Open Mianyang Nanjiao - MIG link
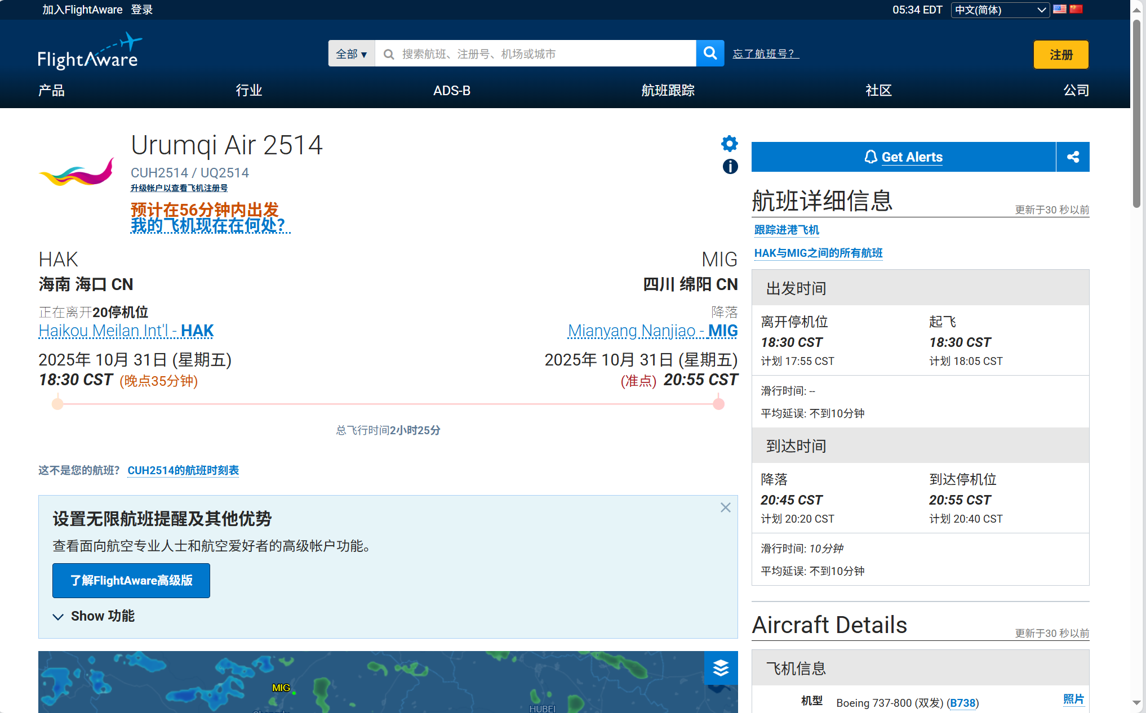This screenshot has width=1146, height=713. [653, 331]
